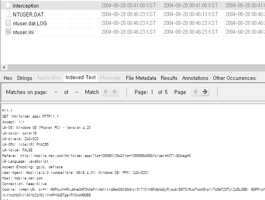
Task: Click the 'Host: mobile.msn.com' line
Action: coord(22,178)
